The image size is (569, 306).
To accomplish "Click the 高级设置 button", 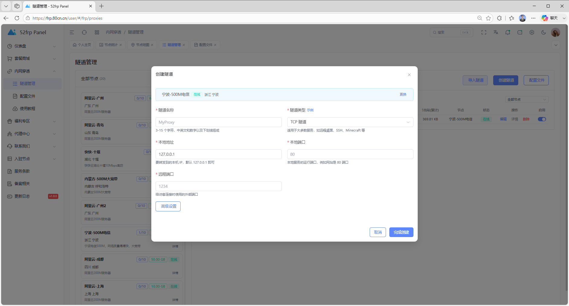I will [x=168, y=206].
